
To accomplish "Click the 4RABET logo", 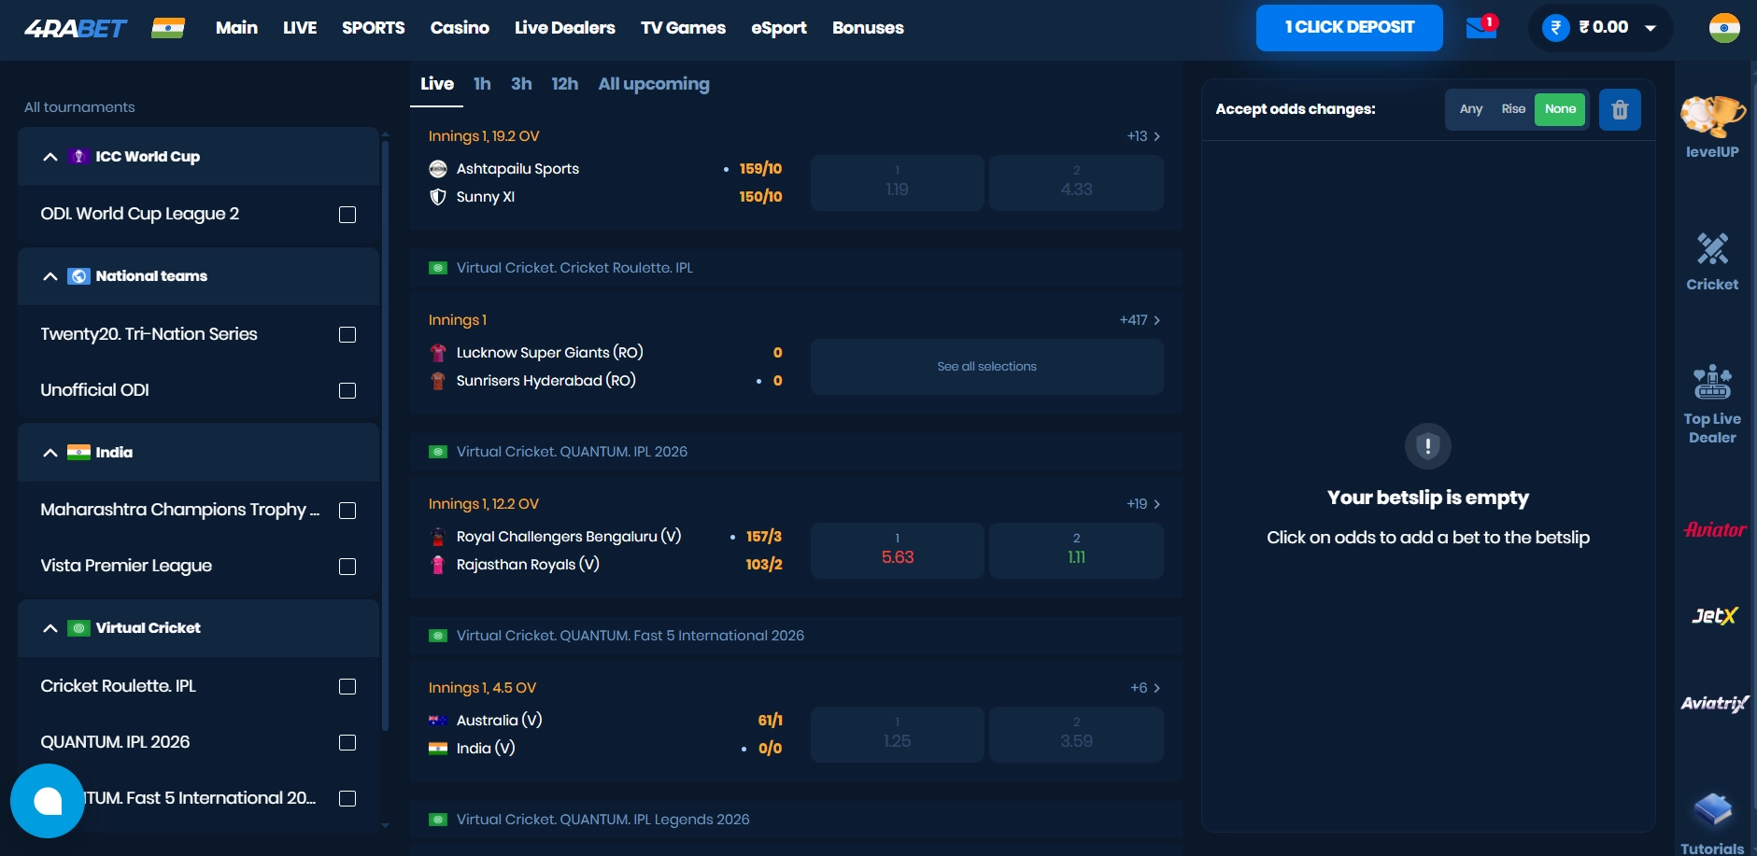I will (76, 28).
